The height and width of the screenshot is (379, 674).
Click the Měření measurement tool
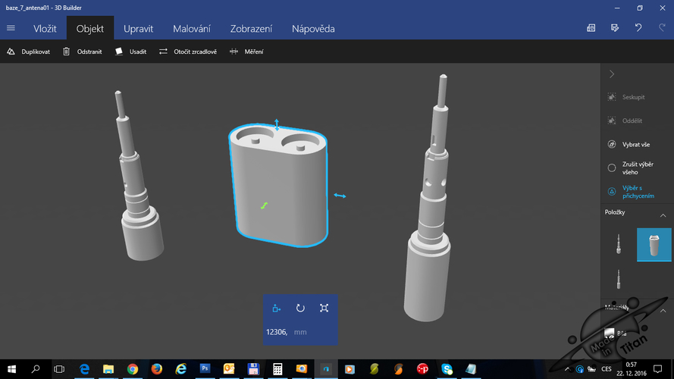[246, 52]
